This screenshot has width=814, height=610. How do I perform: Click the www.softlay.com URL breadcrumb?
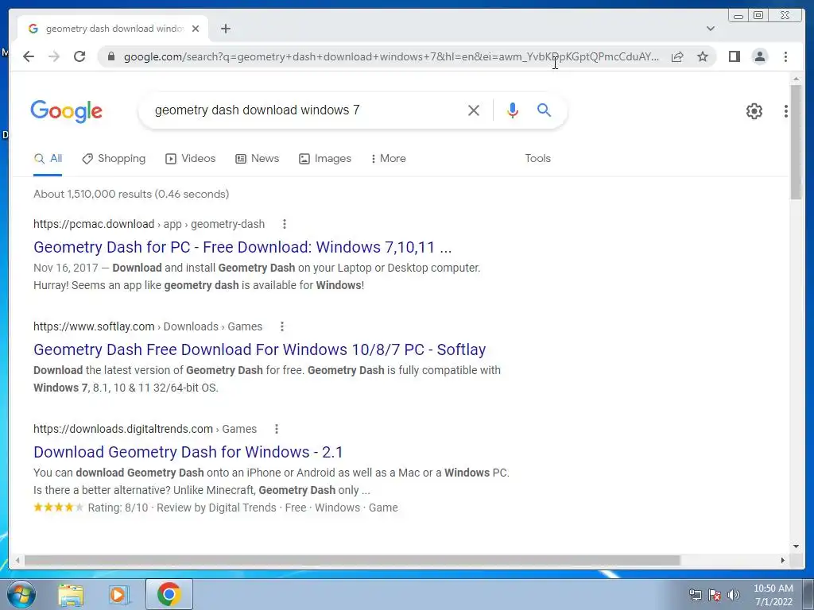coord(148,326)
